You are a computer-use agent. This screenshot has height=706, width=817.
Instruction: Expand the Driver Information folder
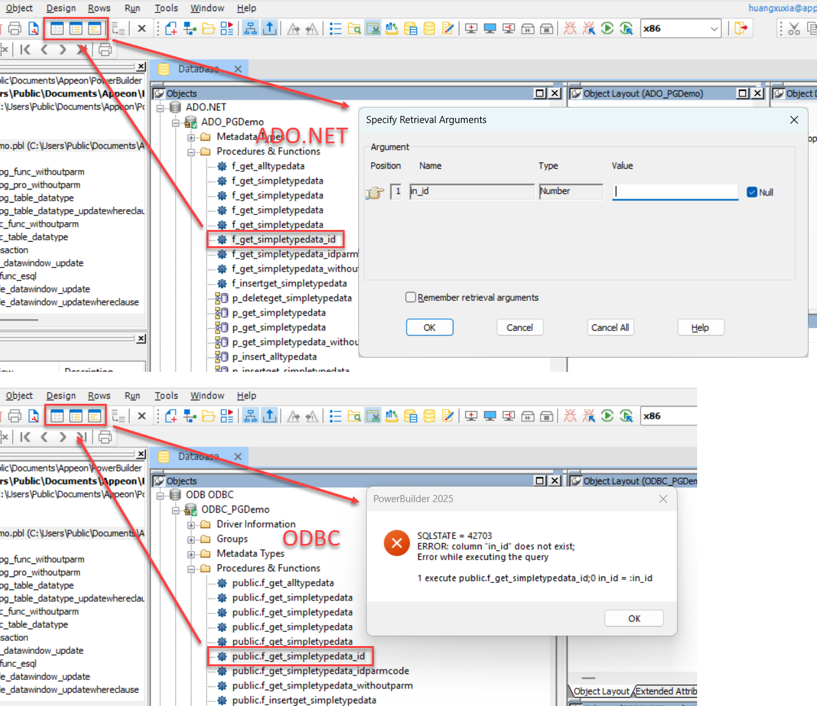(191, 524)
